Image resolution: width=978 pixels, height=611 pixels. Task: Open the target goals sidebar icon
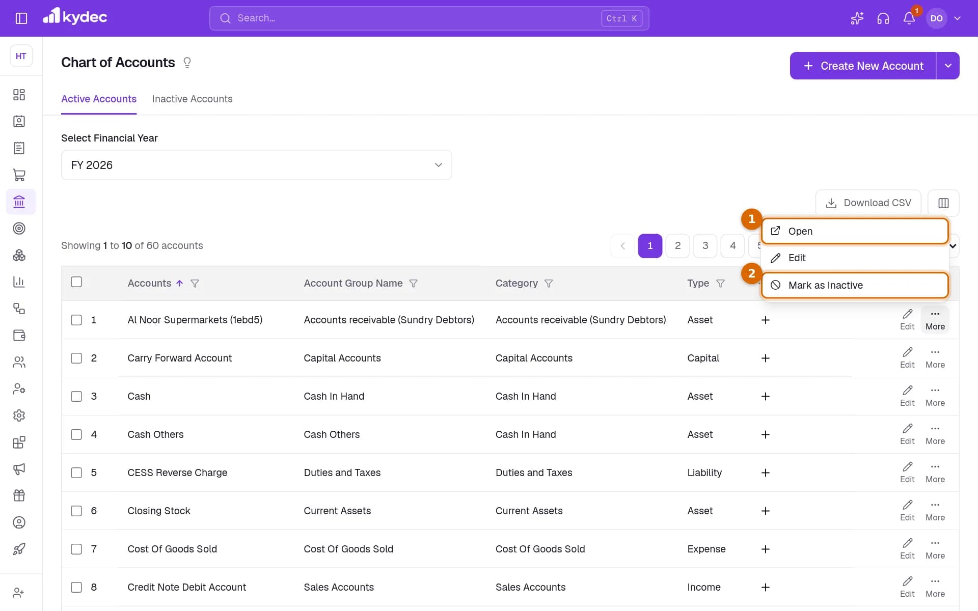tap(19, 229)
